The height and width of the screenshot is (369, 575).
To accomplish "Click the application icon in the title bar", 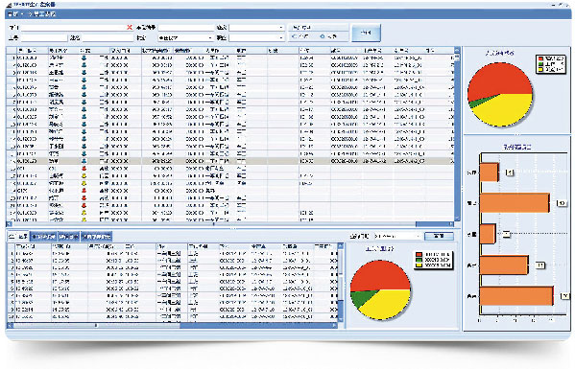I will tap(10, 5).
